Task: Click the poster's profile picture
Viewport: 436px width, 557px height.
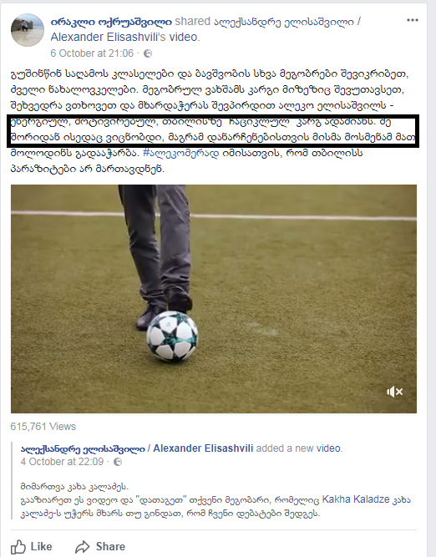Action: (28, 30)
